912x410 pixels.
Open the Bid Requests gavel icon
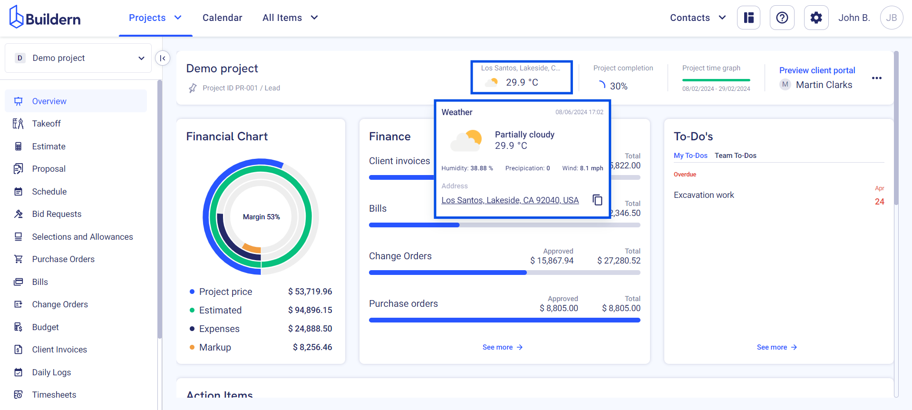pos(18,214)
